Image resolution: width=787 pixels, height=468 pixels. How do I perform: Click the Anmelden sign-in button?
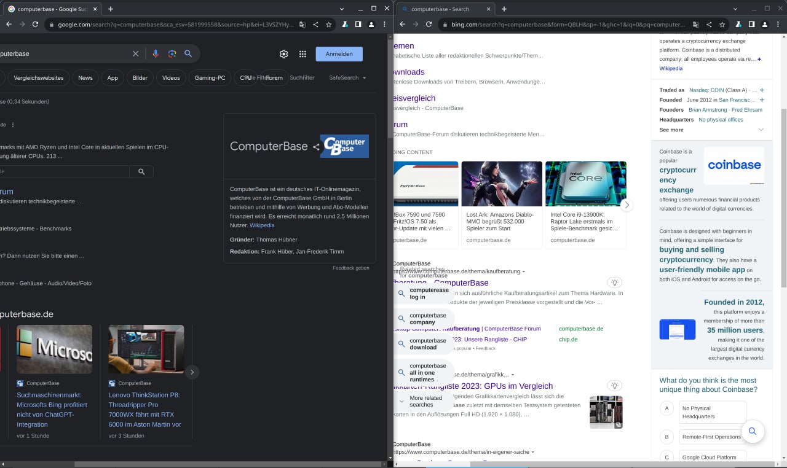tap(339, 54)
